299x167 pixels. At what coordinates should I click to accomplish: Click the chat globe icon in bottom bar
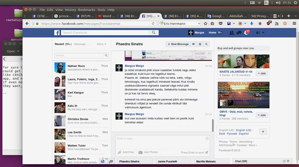102,161
